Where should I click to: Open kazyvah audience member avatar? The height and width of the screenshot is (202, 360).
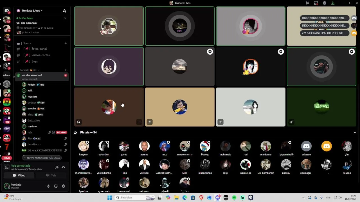click(84, 146)
